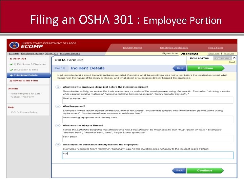The height and width of the screenshot is (183, 244).
Task: Close the OSHA-301 form tab
Action: [x=234, y=58]
